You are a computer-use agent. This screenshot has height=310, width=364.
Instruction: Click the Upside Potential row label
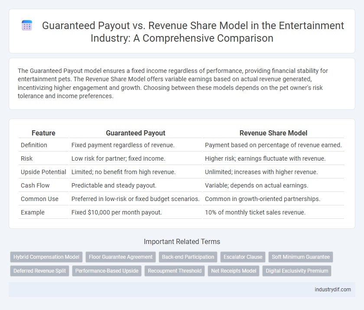coord(43,172)
